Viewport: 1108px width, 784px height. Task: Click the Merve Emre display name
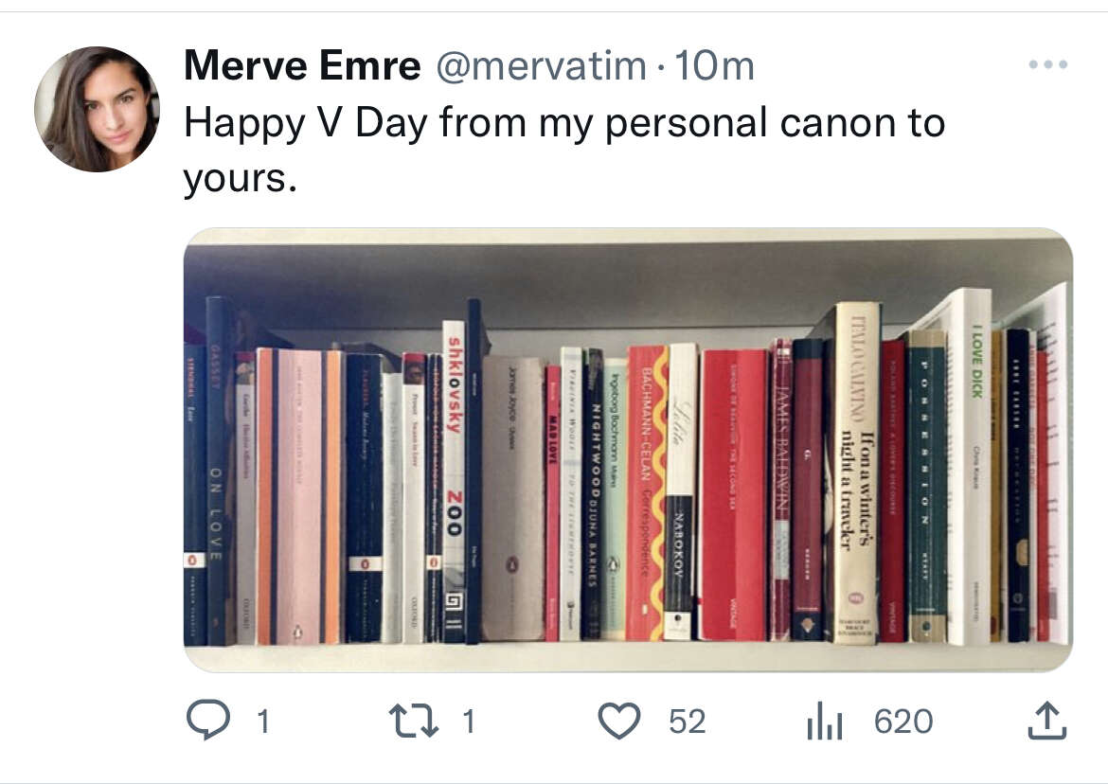302,65
